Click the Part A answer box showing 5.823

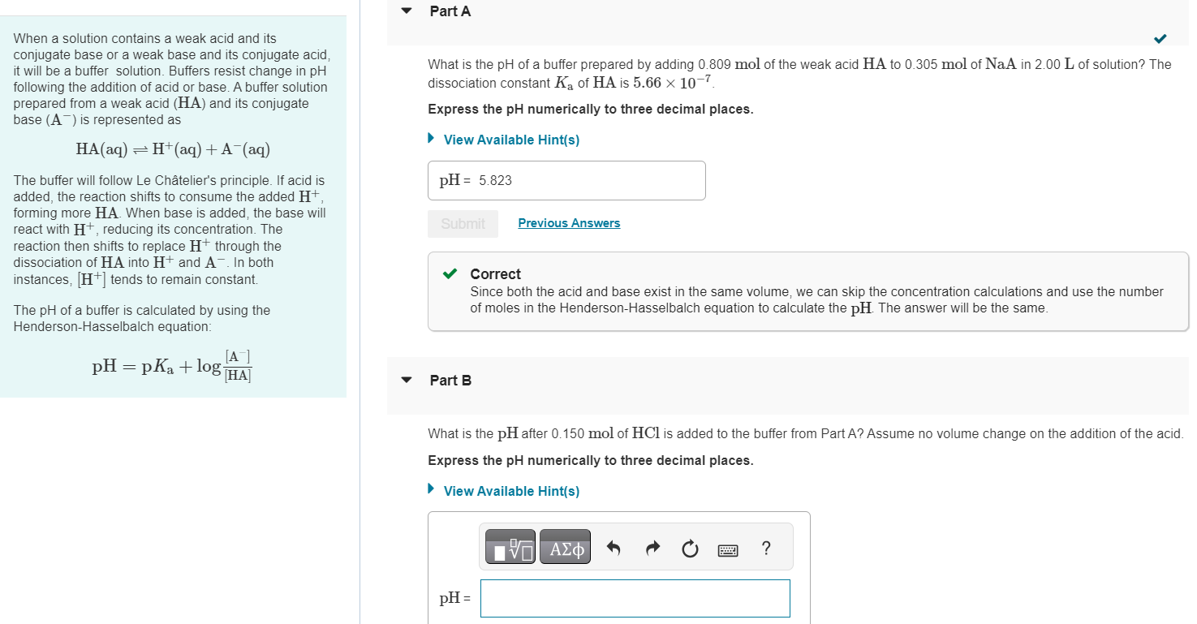(x=566, y=180)
